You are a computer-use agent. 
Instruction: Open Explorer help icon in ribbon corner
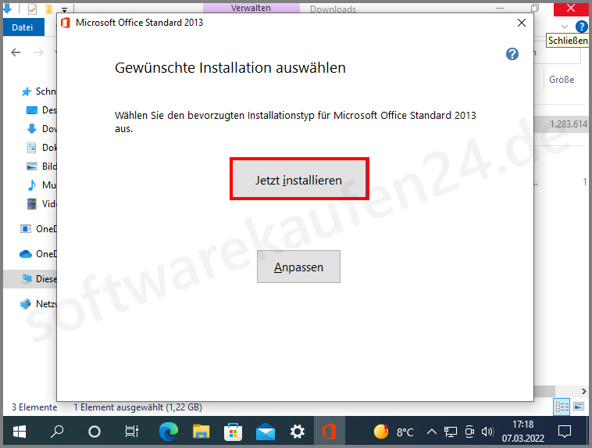pyautogui.click(x=581, y=27)
